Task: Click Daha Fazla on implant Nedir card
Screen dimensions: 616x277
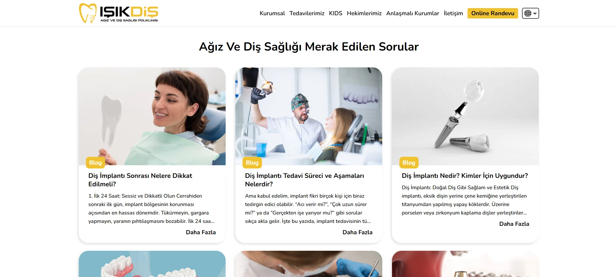Action: (514, 224)
